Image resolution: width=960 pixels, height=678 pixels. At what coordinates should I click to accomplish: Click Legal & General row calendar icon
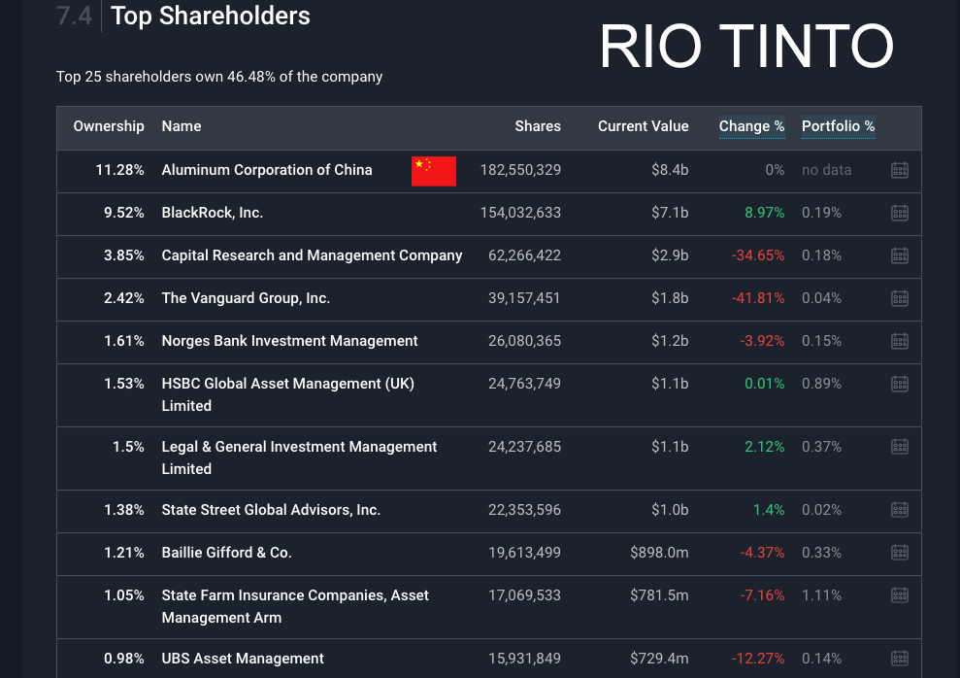click(x=899, y=447)
